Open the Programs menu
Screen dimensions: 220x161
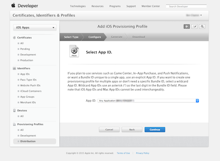(115, 6)
